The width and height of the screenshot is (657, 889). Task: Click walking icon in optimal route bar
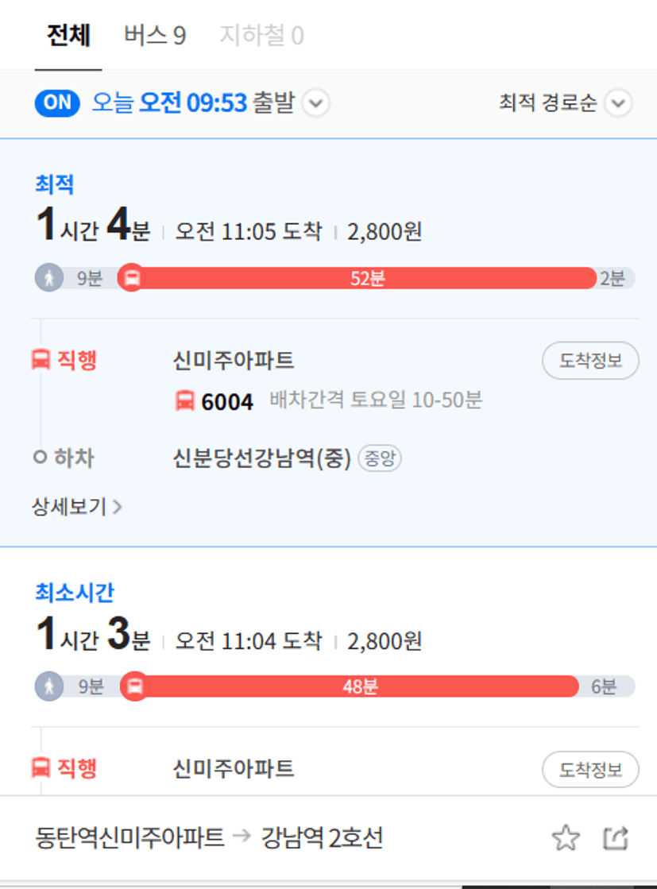[49, 278]
